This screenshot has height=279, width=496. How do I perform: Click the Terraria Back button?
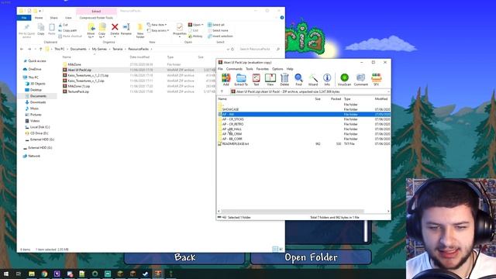184,257
